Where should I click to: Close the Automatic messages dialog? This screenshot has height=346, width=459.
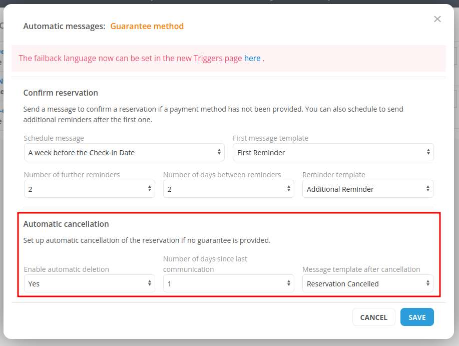pyautogui.click(x=437, y=19)
